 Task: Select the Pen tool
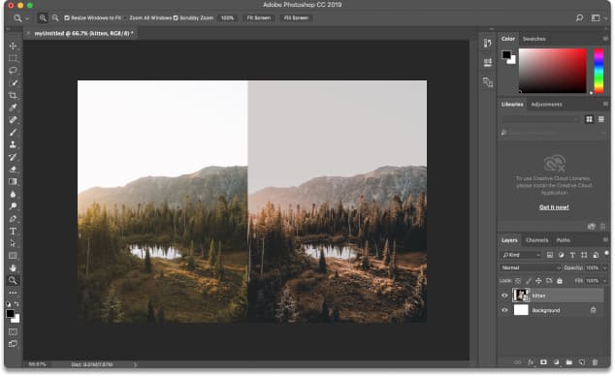(x=13, y=219)
